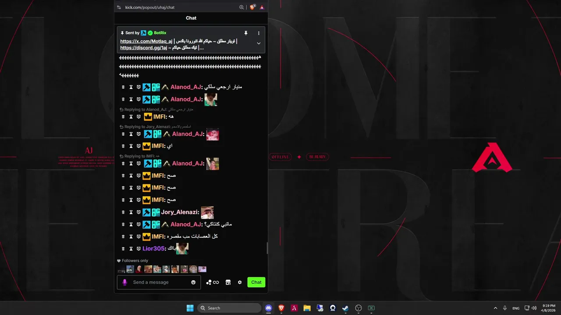
Task: Open Windows Start menu
Action: (x=190, y=308)
